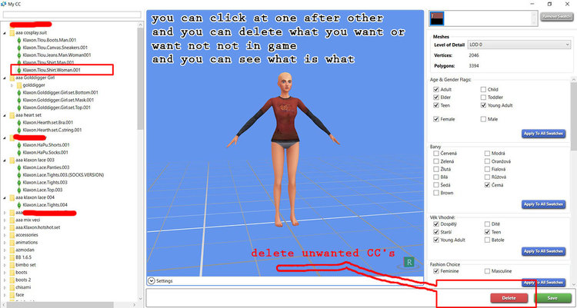Collapse the aaa Golddigger Girl folder arrow
The height and width of the screenshot is (308, 577).
(x=5, y=78)
